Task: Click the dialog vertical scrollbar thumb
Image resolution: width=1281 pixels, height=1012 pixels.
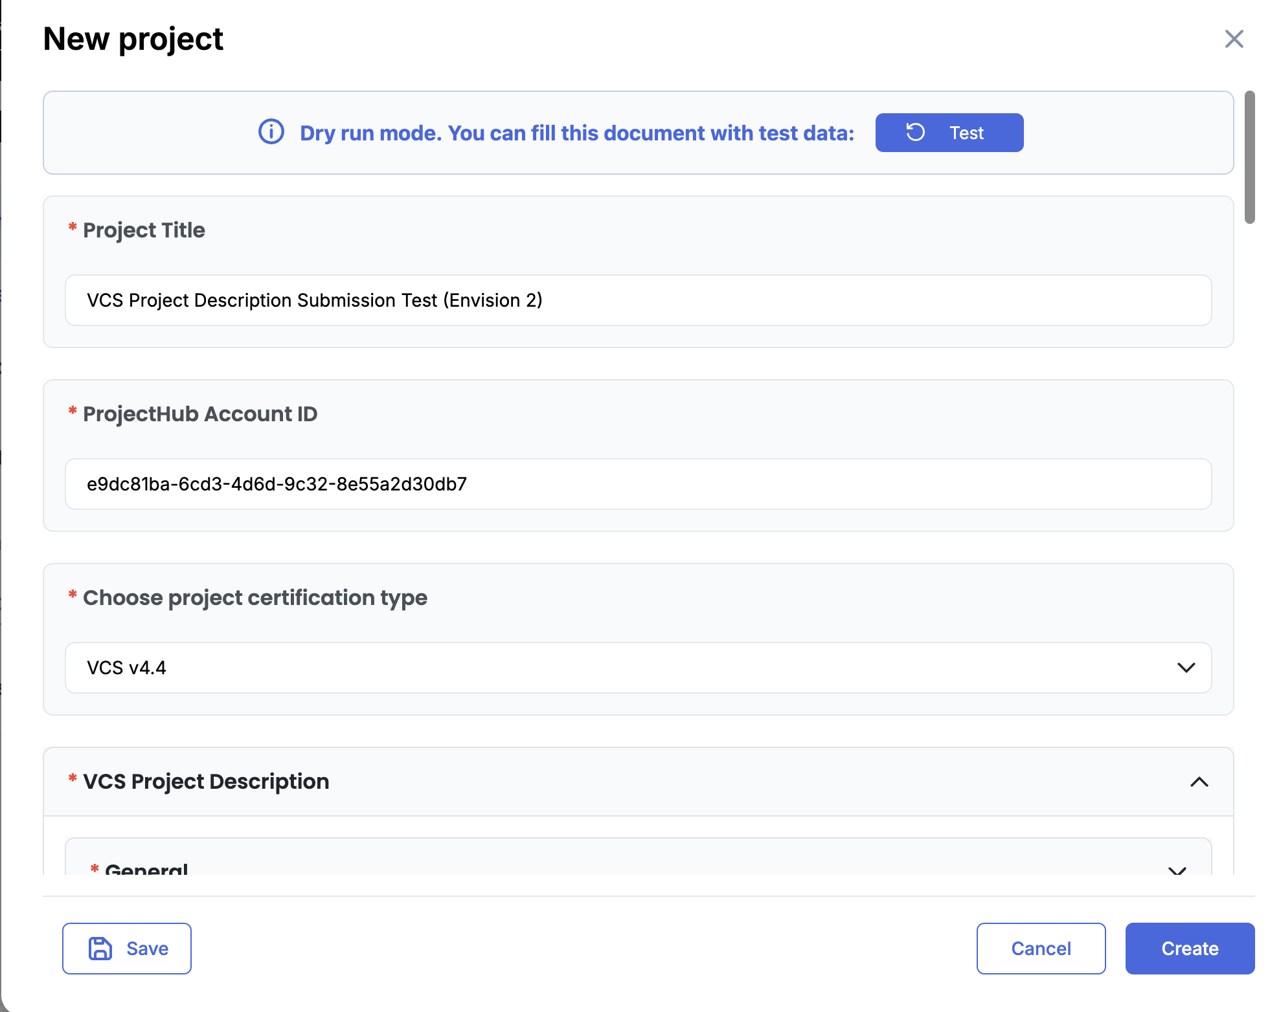Action: coord(1249,157)
